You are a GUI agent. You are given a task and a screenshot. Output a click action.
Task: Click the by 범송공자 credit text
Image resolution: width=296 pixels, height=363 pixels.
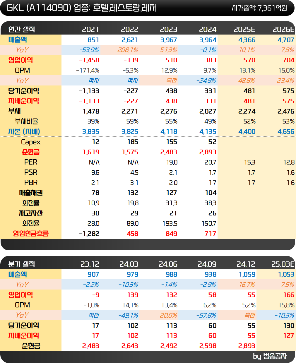click(270, 356)
